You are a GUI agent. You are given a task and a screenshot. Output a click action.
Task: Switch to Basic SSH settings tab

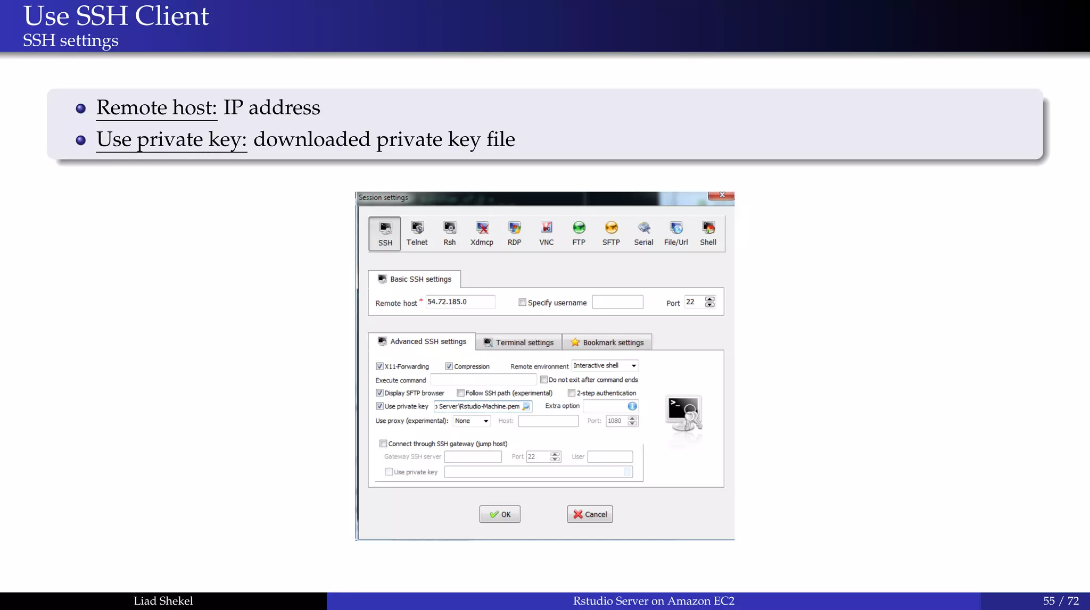pyautogui.click(x=415, y=279)
